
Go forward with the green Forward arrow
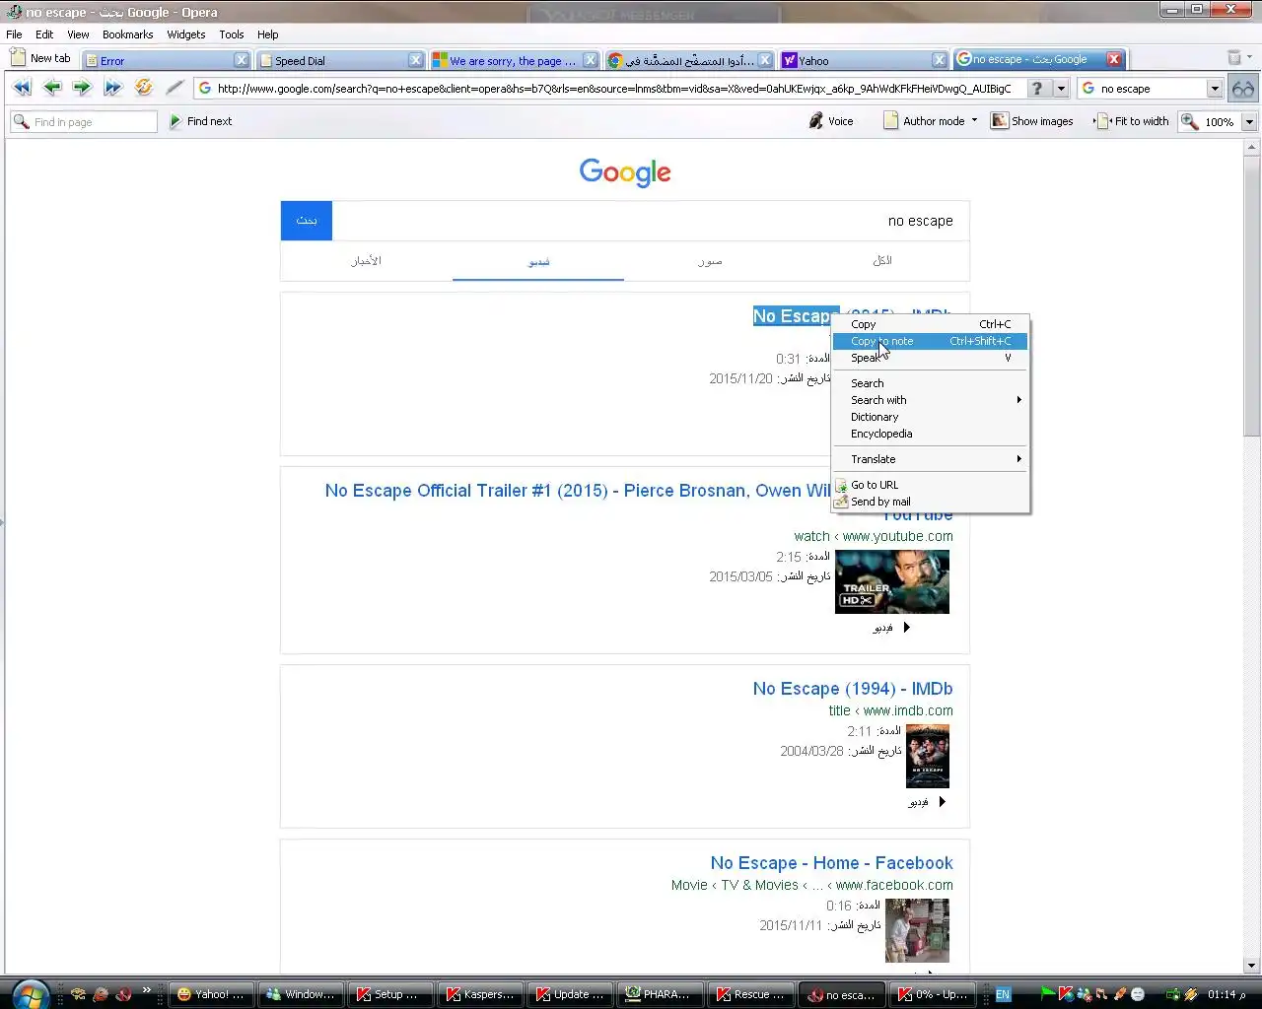(82, 88)
